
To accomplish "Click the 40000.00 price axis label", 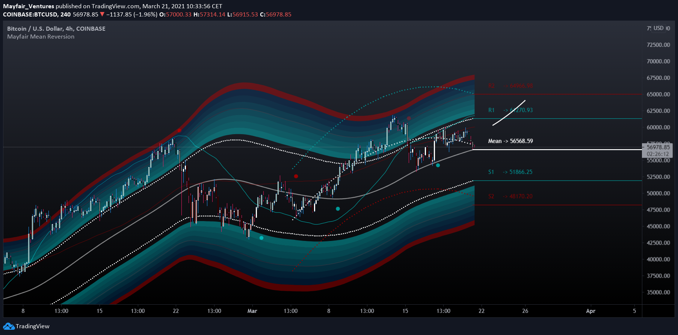I will click(658, 259).
